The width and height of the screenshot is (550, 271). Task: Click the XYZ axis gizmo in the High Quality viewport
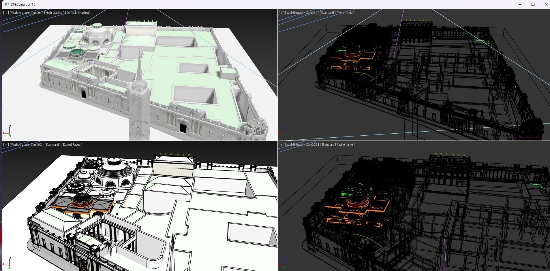[8, 131]
